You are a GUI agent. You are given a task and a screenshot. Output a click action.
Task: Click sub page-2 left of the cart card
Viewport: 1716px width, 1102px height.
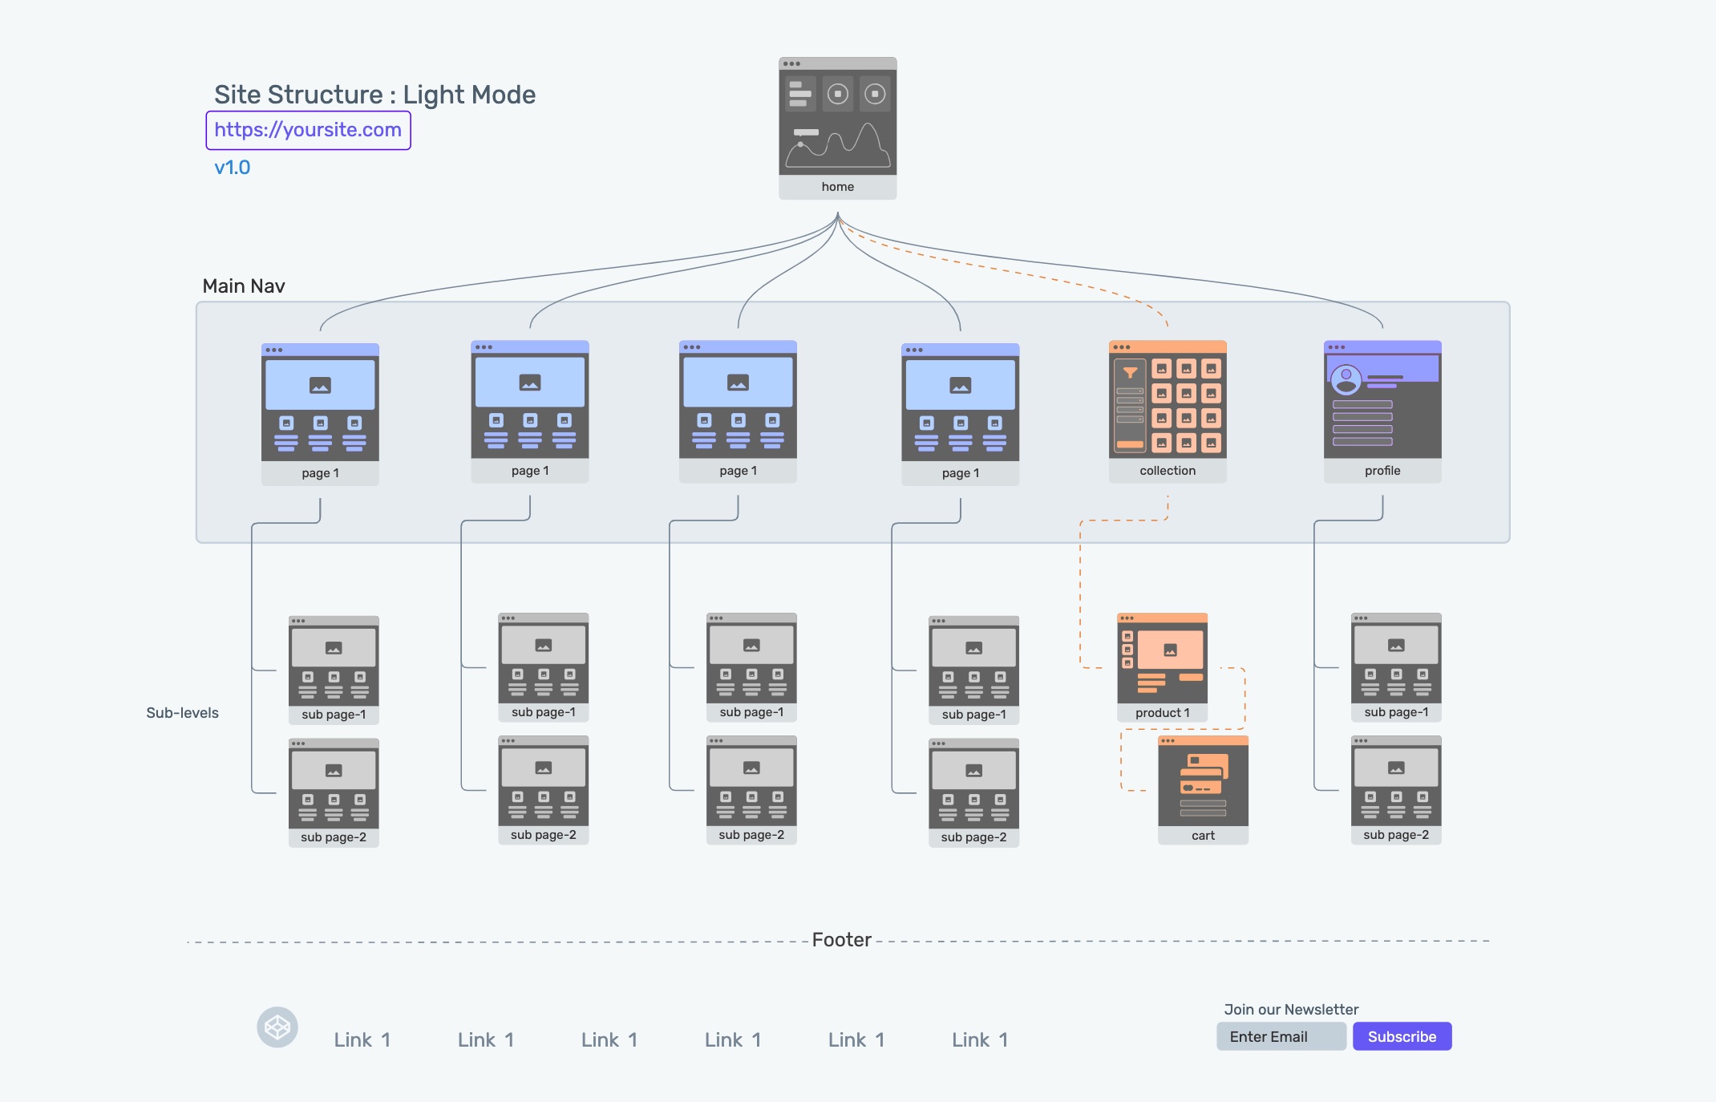(x=973, y=793)
